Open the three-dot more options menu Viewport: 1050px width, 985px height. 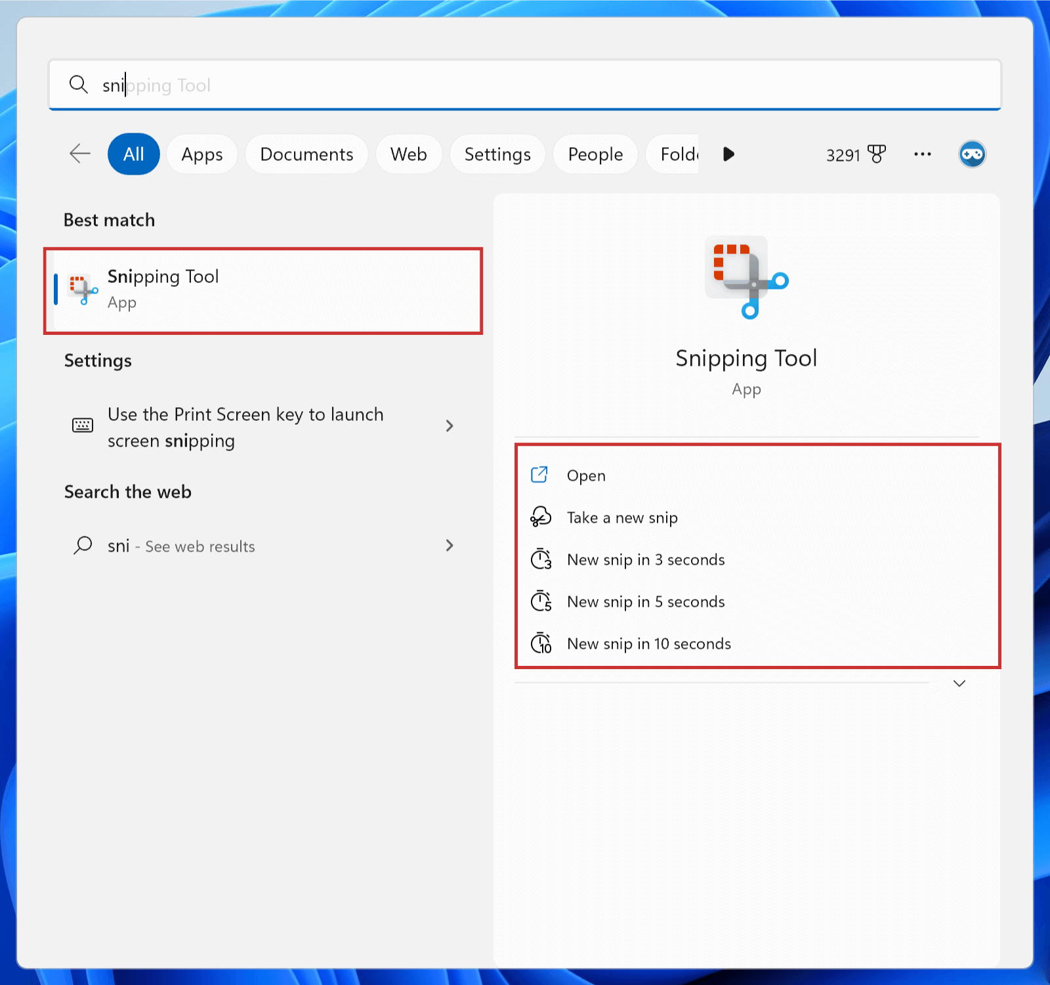(x=923, y=154)
